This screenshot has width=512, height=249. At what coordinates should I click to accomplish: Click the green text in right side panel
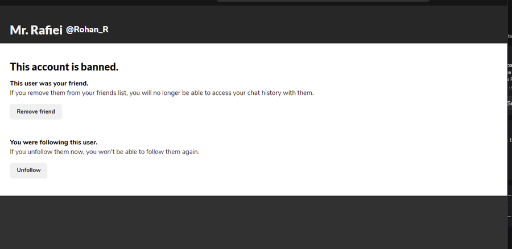pyautogui.click(x=510, y=89)
